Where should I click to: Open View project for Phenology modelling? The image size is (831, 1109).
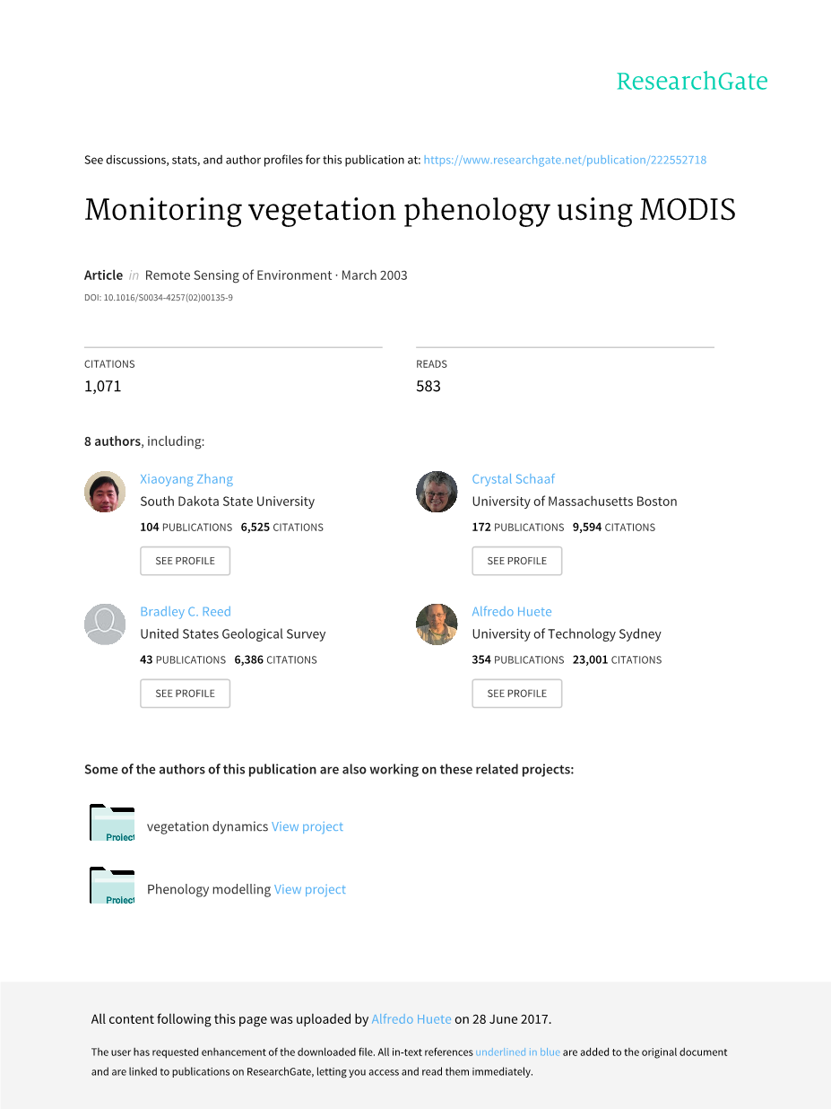(x=310, y=889)
